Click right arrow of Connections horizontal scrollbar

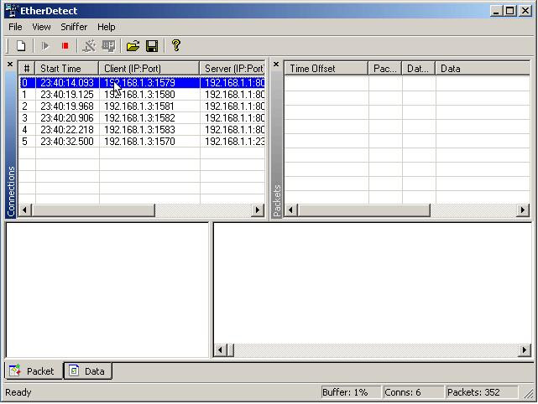pyautogui.click(x=258, y=210)
